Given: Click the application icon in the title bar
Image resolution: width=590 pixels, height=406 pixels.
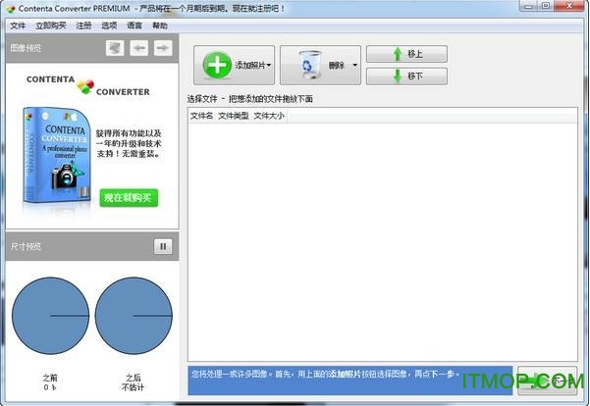Looking at the screenshot, I should pyautogui.click(x=11, y=9).
